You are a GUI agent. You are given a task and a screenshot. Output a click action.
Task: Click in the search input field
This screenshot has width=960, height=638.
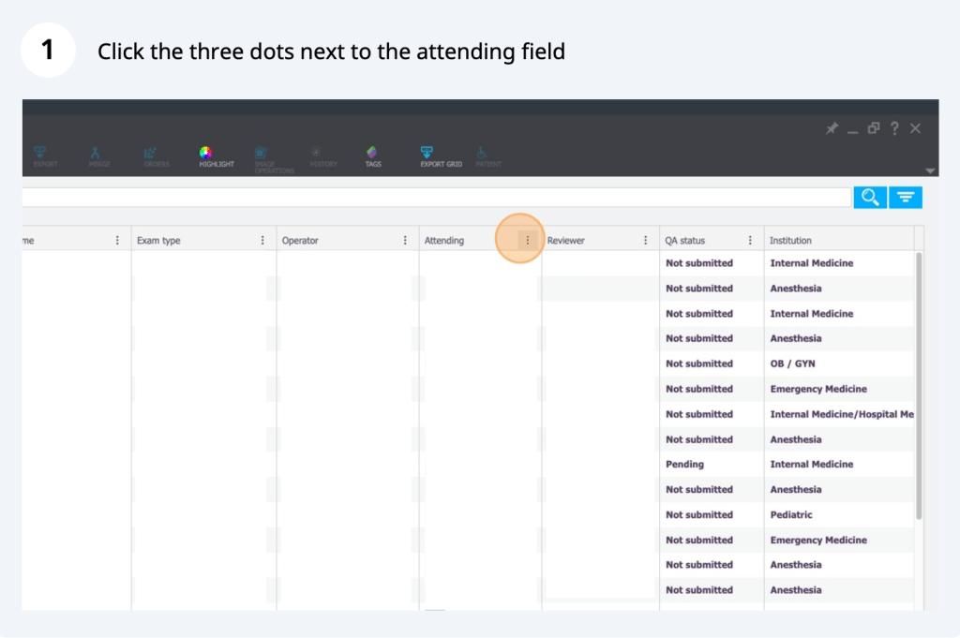pos(431,197)
